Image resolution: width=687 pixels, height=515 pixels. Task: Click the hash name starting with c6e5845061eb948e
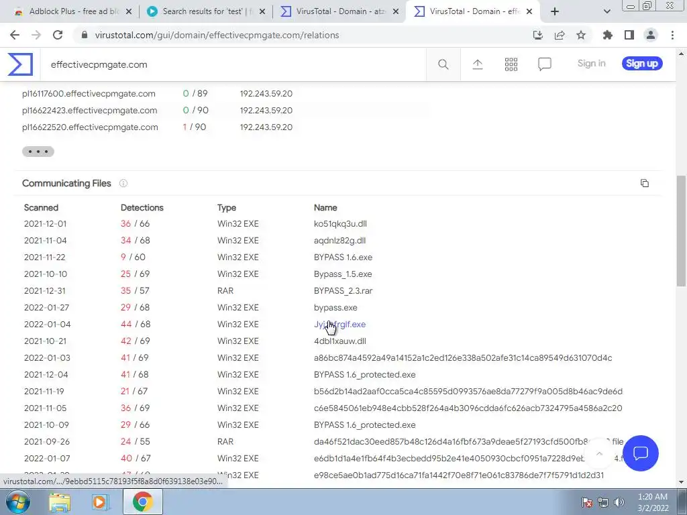468,408
